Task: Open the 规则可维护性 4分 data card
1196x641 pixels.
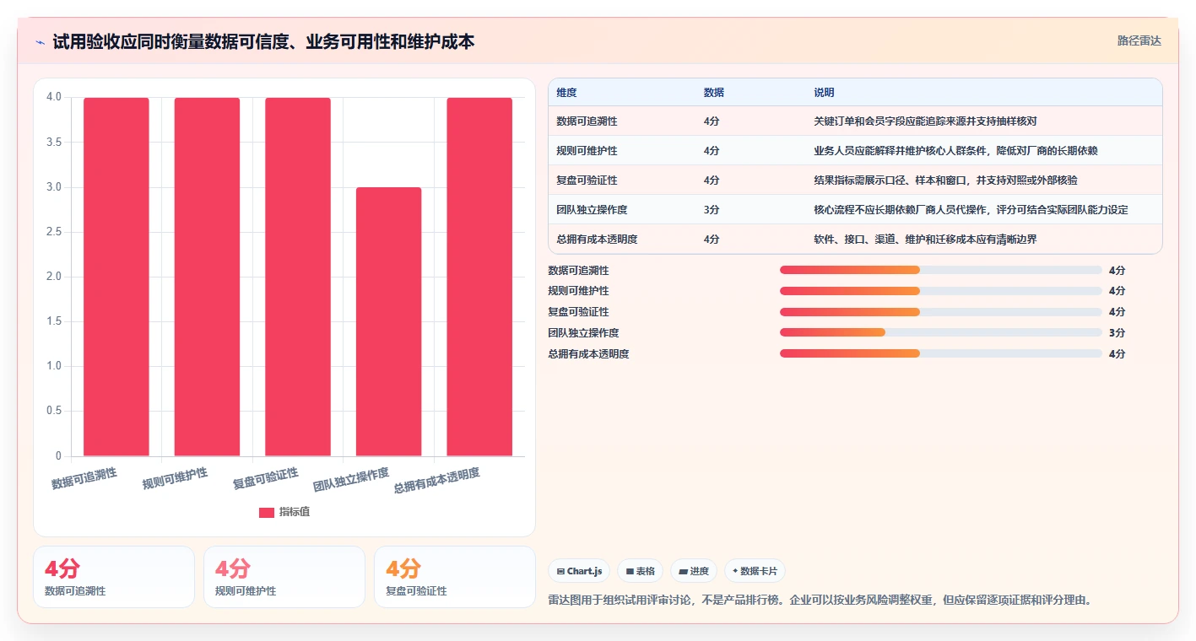Action: click(x=284, y=577)
